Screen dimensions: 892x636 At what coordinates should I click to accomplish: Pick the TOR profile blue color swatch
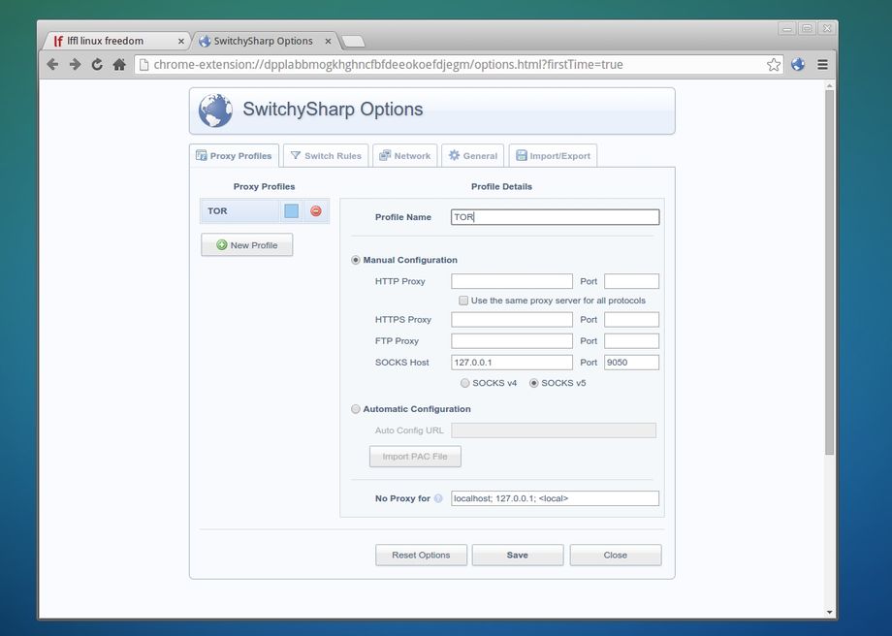(291, 211)
